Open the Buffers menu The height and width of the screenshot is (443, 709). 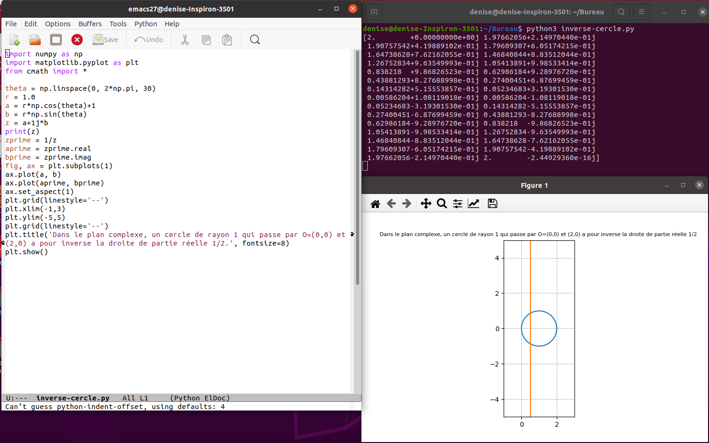[x=90, y=24]
